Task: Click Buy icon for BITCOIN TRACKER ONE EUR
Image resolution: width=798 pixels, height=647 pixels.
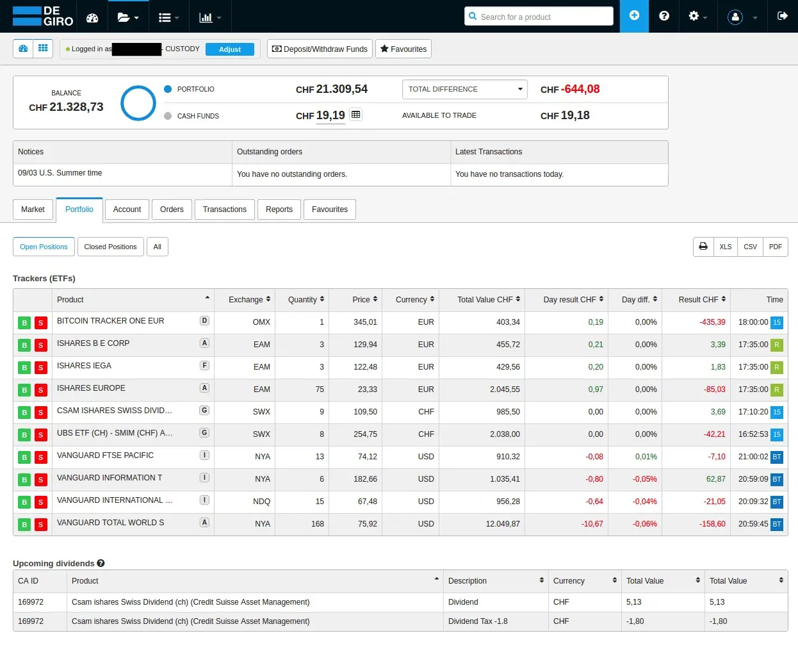Action: (x=24, y=323)
